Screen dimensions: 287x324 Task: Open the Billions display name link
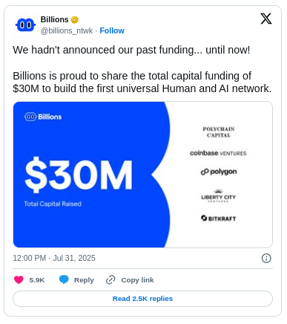(54, 19)
